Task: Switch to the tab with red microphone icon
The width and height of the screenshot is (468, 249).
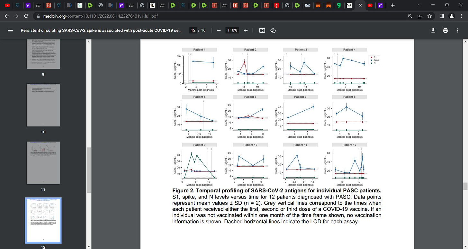Action: point(276,5)
